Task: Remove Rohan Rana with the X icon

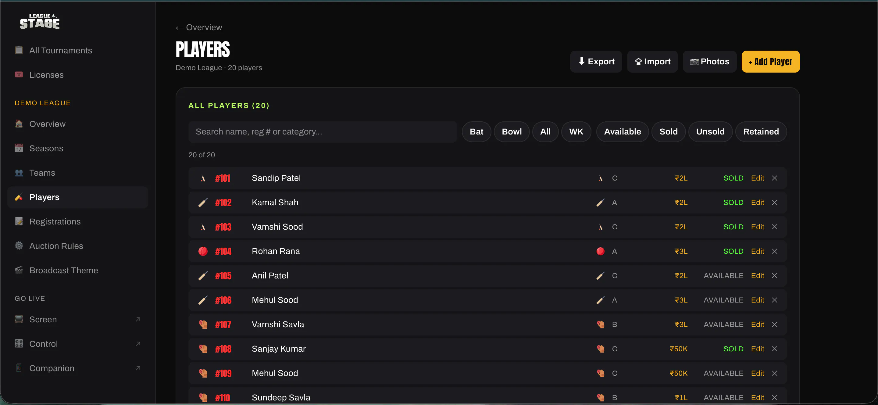Action: pyautogui.click(x=774, y=251)
